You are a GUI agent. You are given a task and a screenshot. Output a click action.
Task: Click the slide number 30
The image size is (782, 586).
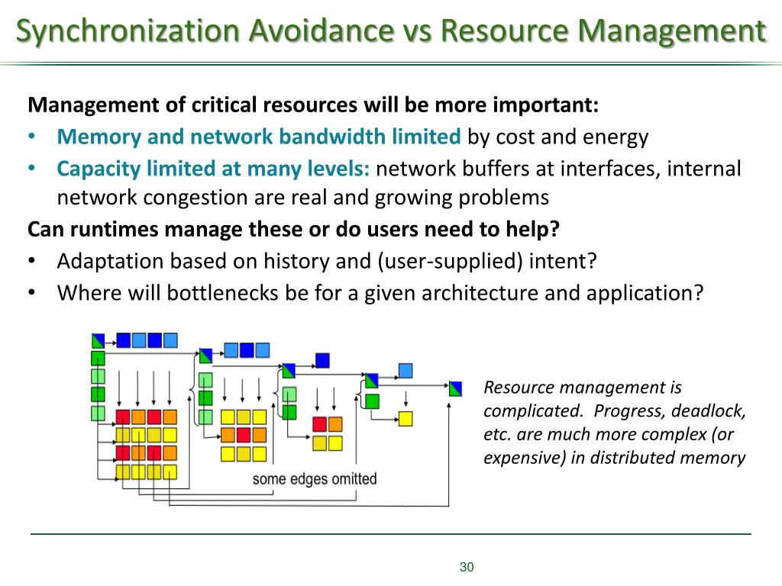pos(467,567)
